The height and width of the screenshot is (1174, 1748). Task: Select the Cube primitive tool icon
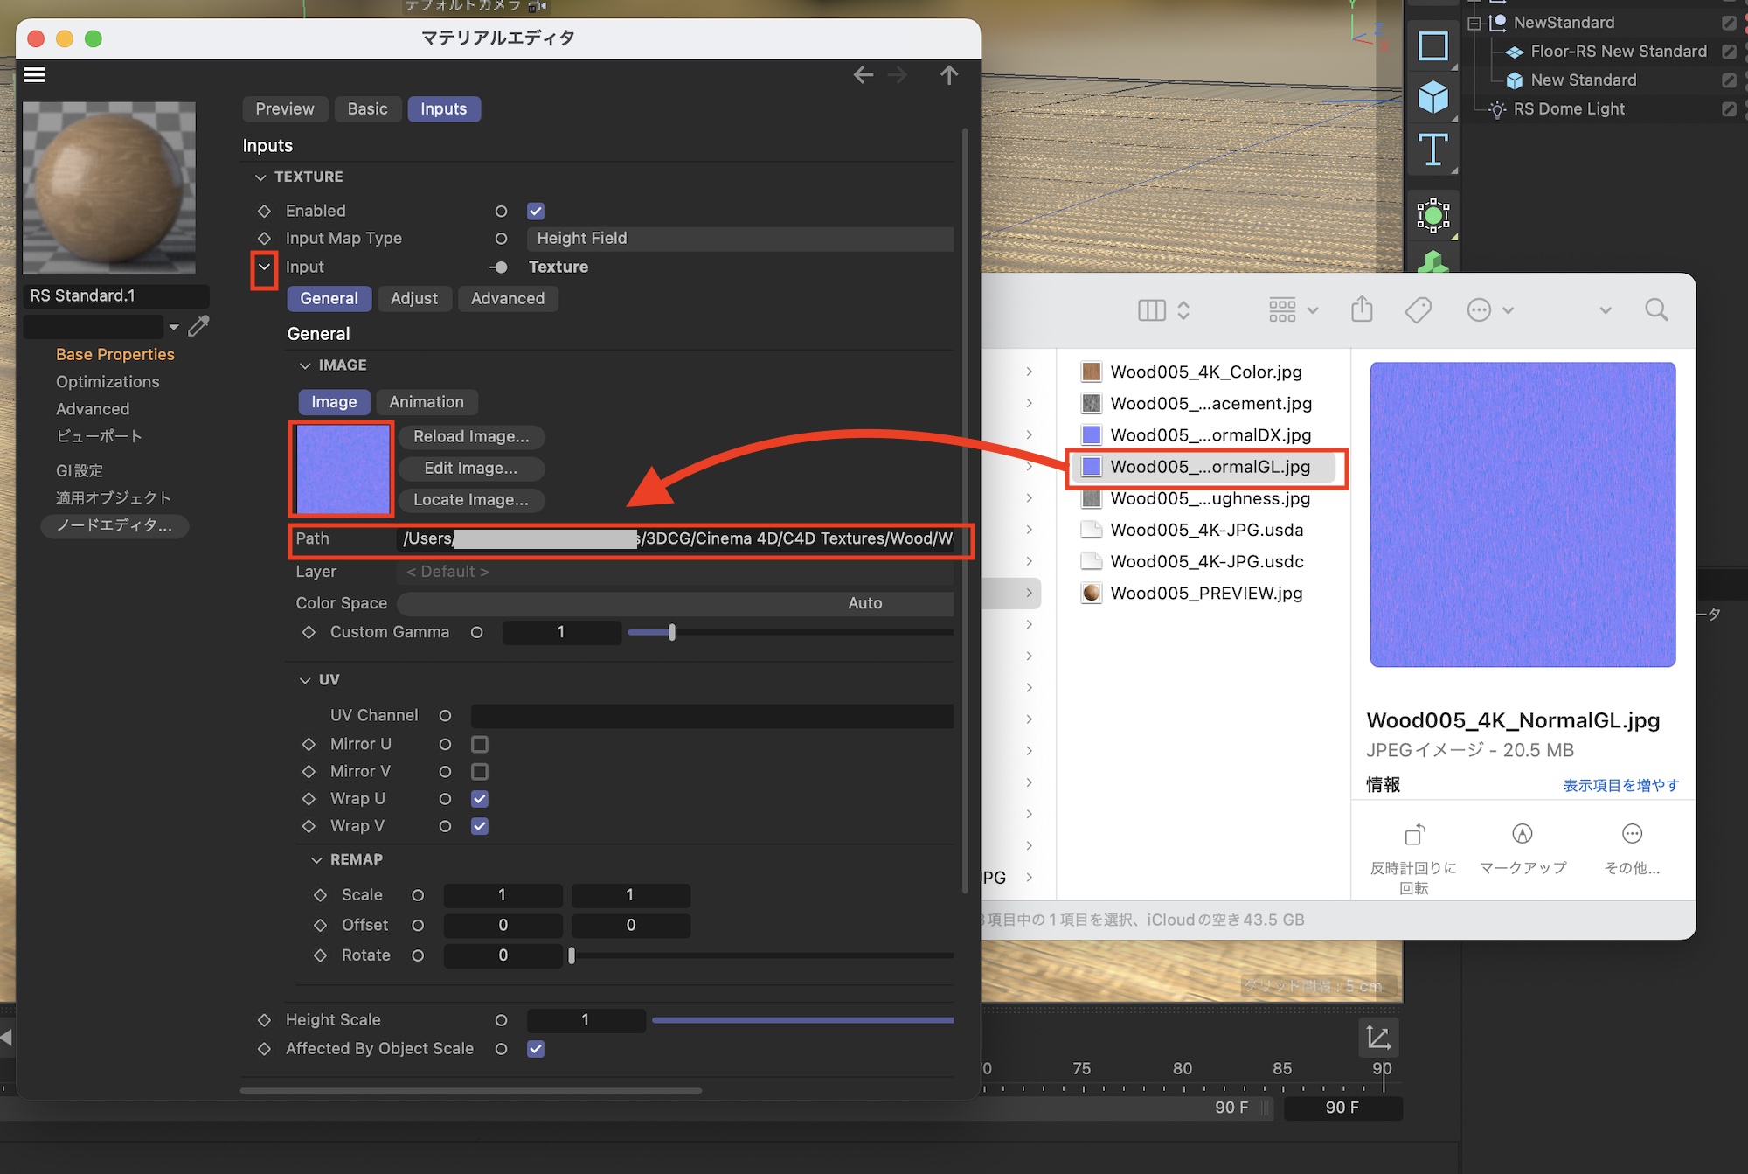tap(1432, 97)
